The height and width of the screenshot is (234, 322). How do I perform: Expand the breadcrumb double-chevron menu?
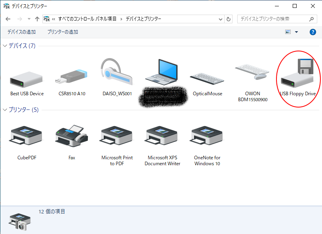[x=53, y=19]
